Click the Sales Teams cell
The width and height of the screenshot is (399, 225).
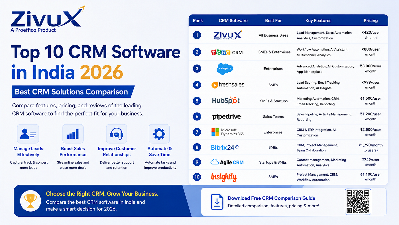[x=273, y=116]
